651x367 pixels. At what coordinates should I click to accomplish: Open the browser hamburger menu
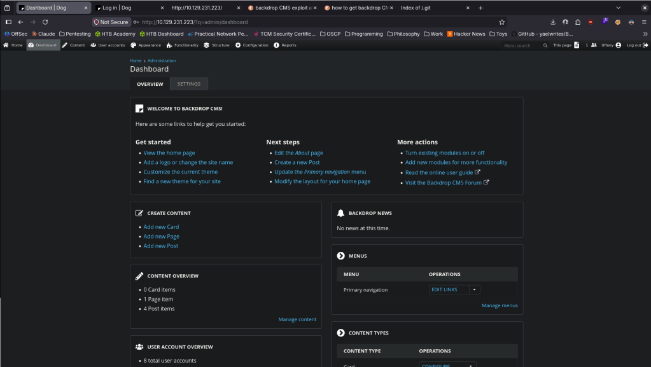click(x=644, y=22)
